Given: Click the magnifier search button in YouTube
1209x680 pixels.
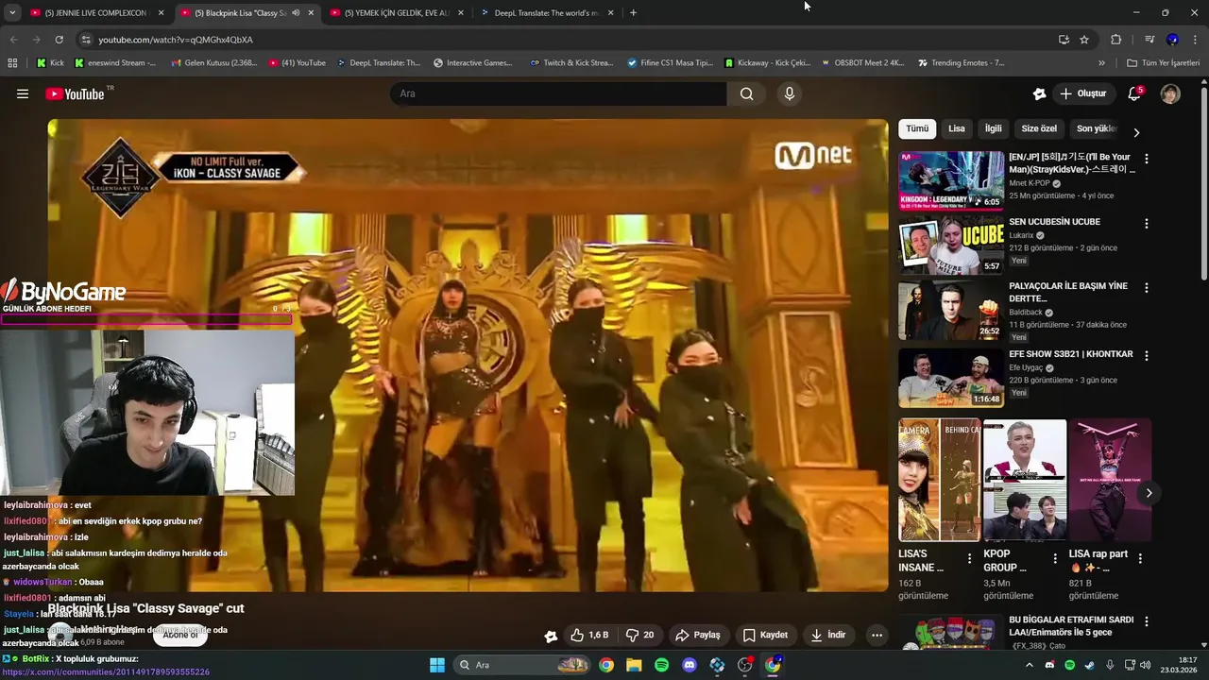Looking at the screenshot, I should click(x=747, y=93).
